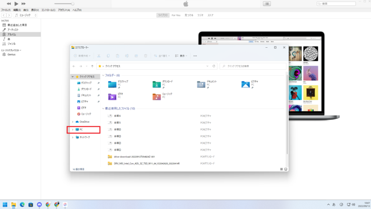Screen dimensions: 371x209
Task: Select the ビデオ folder tile
Action: coord(116,96)
